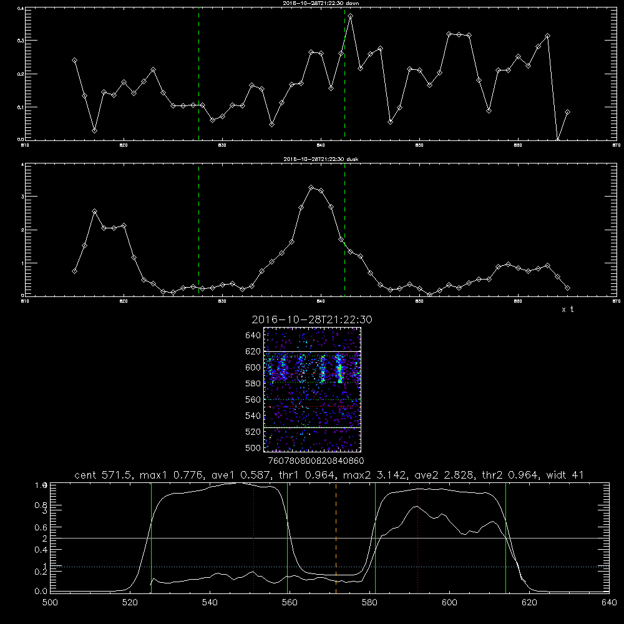The width and height of the screenshot is (624, 624).
Task: Click the '0.3' tick label on dawn y-axis
Action: [21, 41]
